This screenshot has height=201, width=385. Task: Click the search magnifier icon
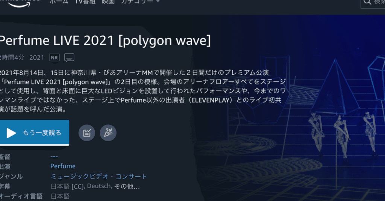click(367, 2)
